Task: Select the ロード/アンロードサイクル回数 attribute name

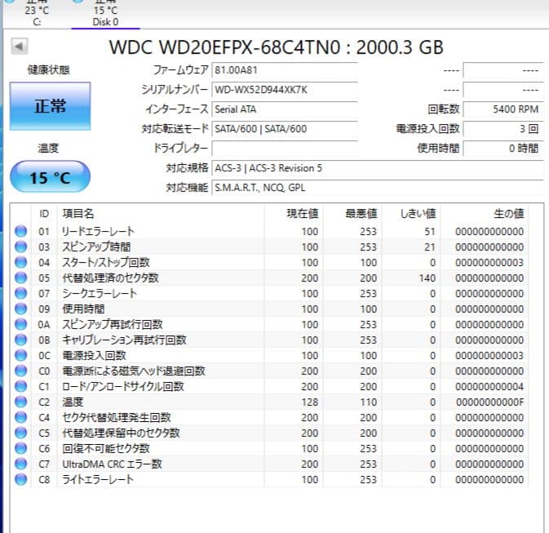Action: click(x=123, y=387)
